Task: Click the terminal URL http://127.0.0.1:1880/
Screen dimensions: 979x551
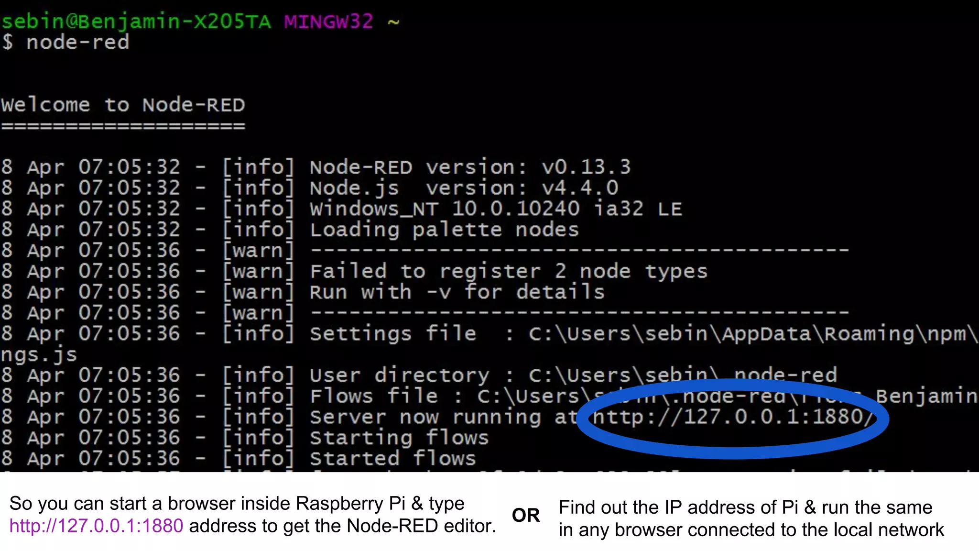Action: pyautogui.click(x=733, y=417)
